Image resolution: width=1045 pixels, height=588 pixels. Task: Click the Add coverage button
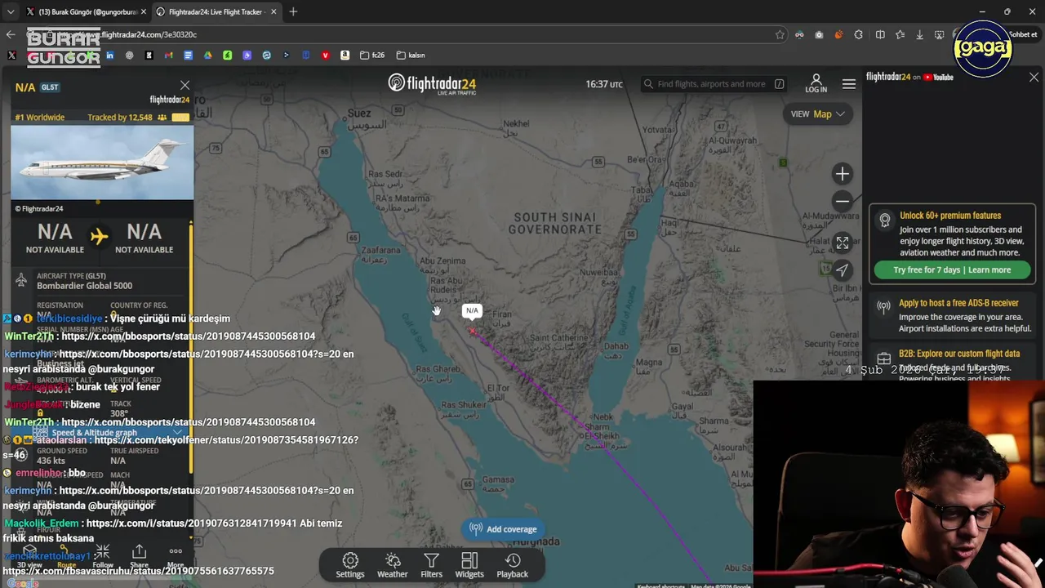(503, 529)
